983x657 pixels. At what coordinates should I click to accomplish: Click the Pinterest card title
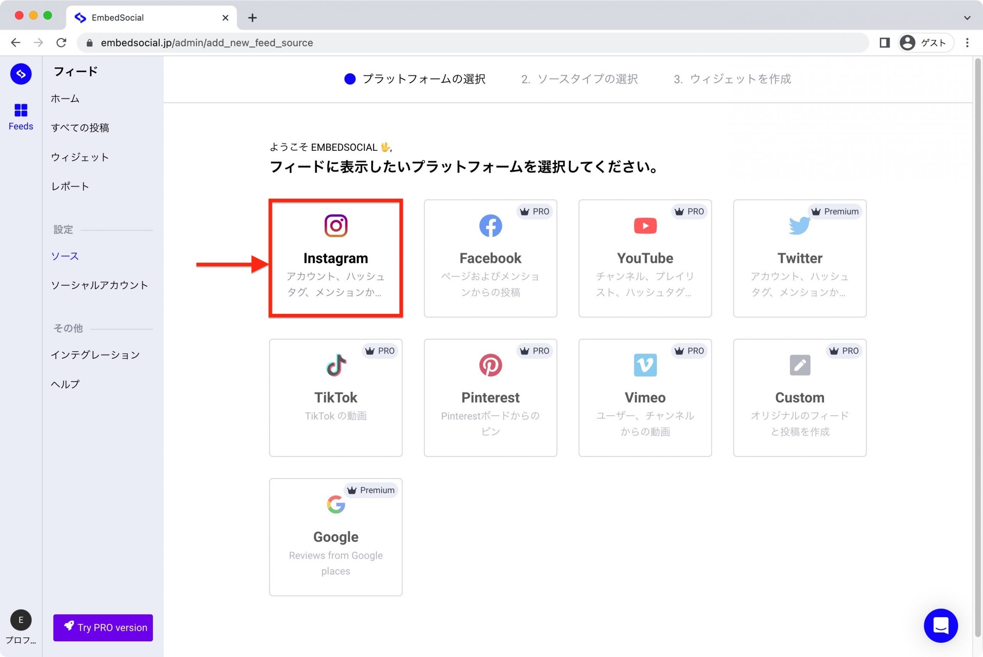pyautogui.click(x=490, y=397)
